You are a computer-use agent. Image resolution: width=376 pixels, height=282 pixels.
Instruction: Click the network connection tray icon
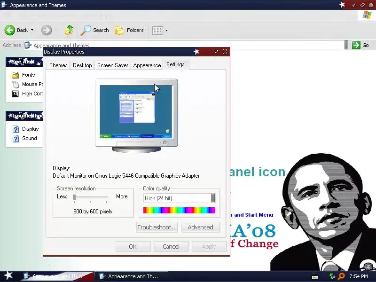pos(332,276)
